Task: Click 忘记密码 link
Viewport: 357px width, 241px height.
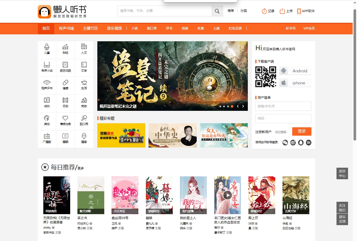Action: pyautogui.click(x=281, y=132)
